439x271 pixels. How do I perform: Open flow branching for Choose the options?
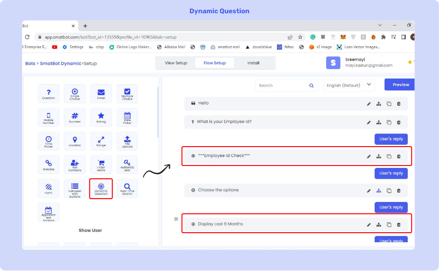click(379, 191)
